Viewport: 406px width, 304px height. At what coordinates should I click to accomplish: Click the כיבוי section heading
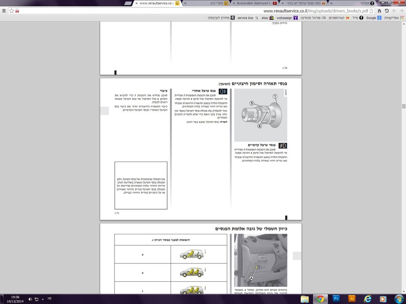click(163, 91)
